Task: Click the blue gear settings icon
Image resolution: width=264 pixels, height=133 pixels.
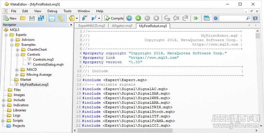Action: click(x=216, y=18)
